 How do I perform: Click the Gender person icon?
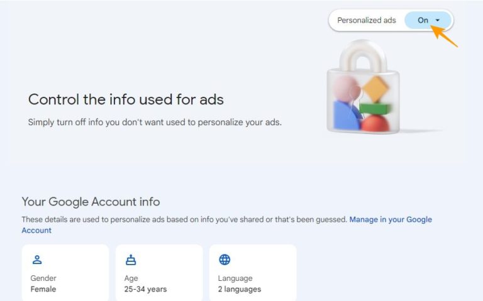(36, 260)
